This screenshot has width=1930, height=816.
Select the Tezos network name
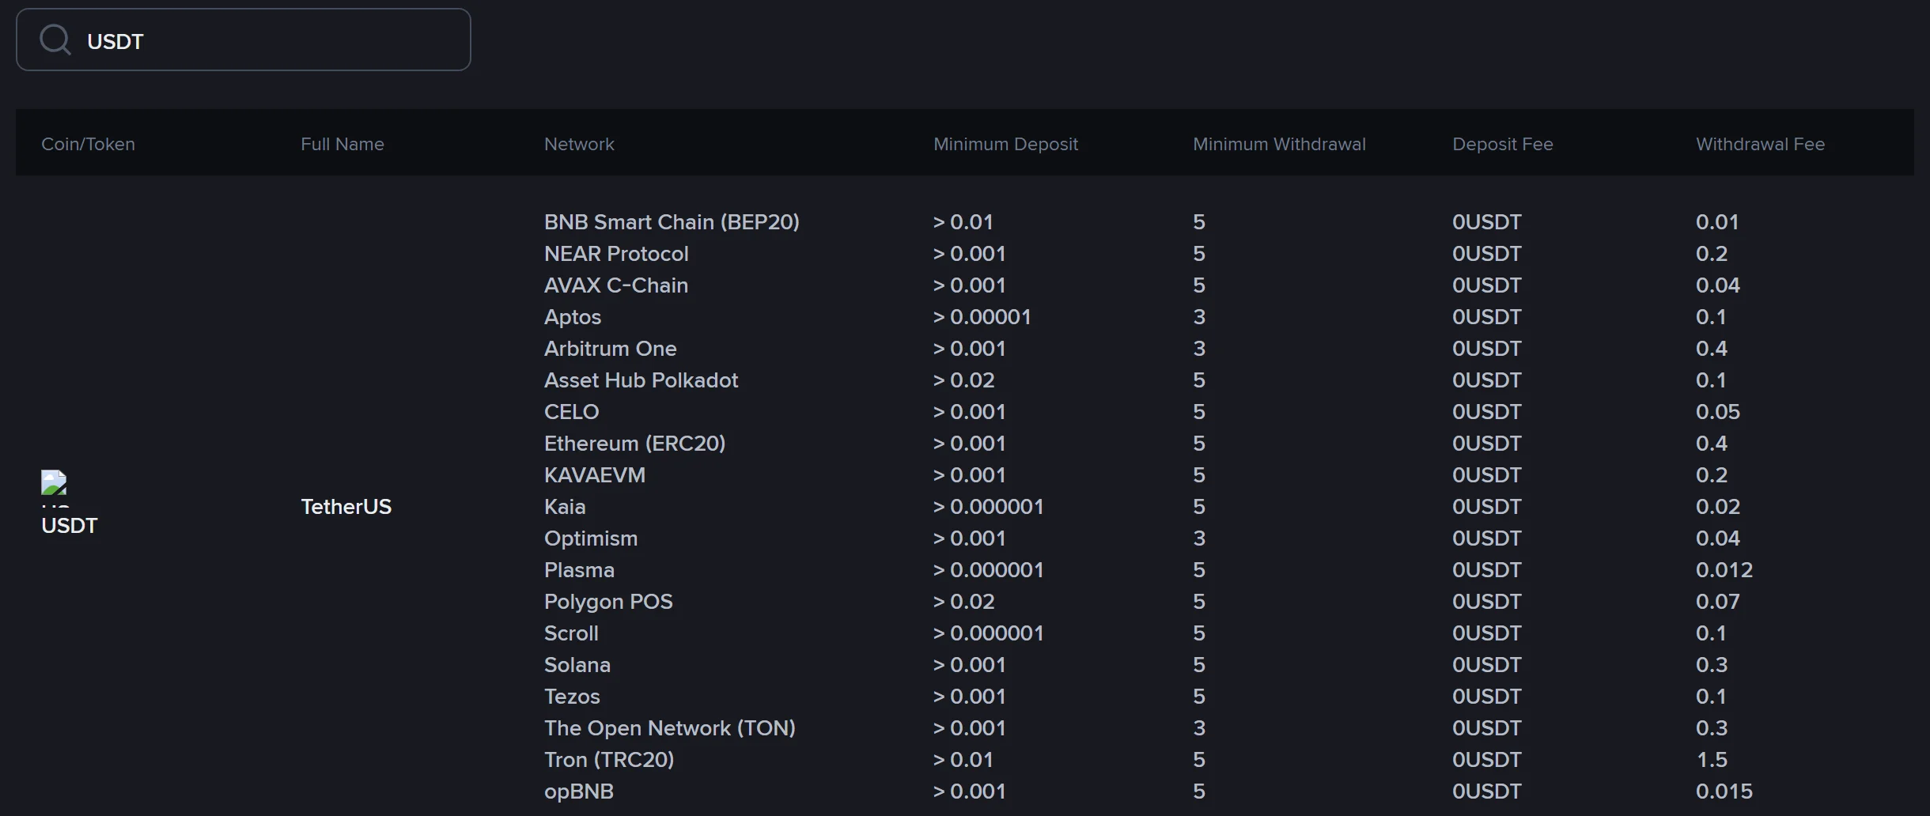pos(572,697)
